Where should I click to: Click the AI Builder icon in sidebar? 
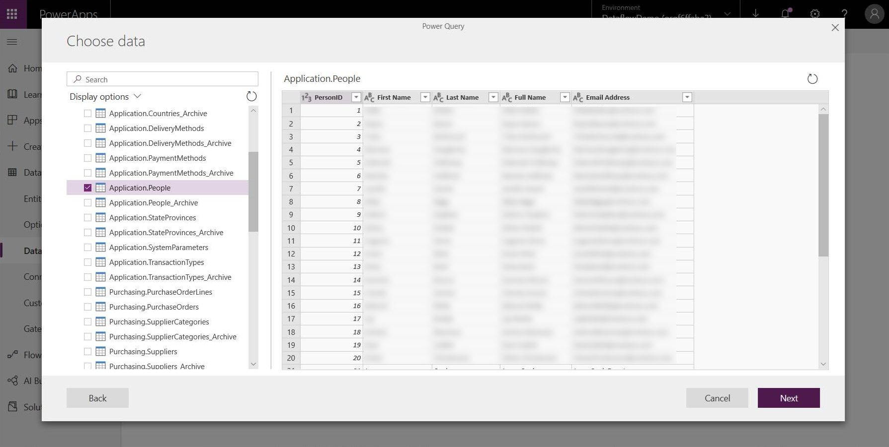(12, 381)
